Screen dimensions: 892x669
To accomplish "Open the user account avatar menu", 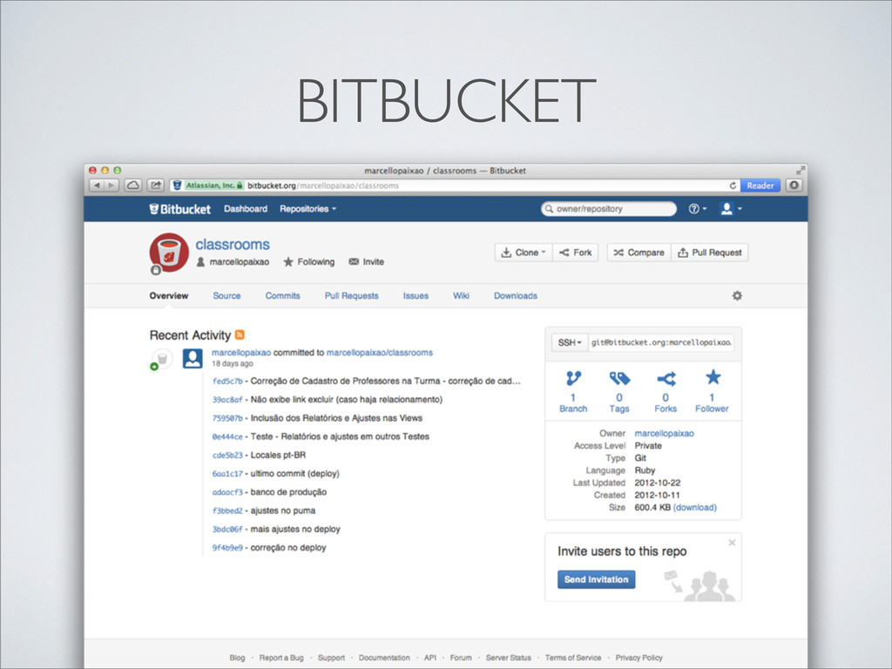I will coord(731,209).
